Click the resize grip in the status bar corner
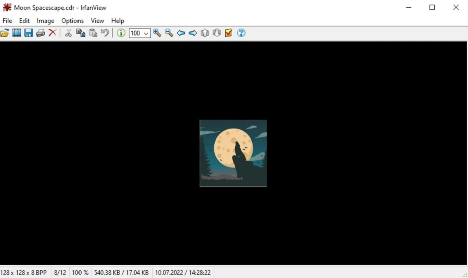Screen dimensions: 468x278 pyautogui.click(x=464, y=275)
